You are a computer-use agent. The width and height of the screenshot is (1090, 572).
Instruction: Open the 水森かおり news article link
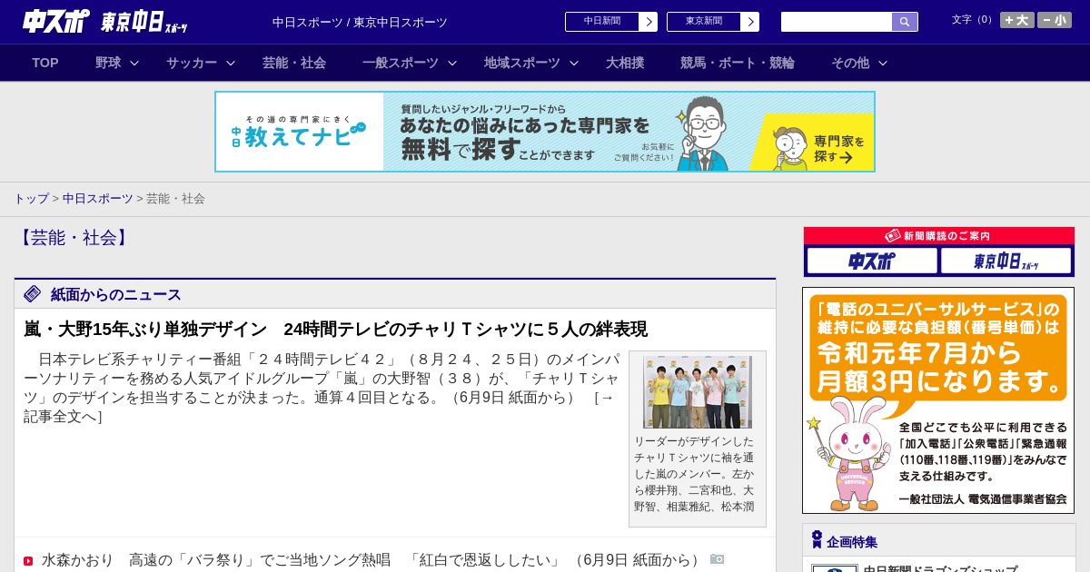373,560
